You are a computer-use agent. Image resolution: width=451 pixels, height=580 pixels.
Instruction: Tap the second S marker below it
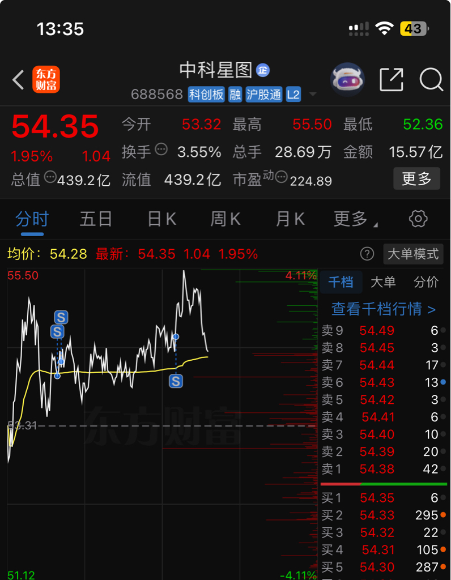point(57,332)
